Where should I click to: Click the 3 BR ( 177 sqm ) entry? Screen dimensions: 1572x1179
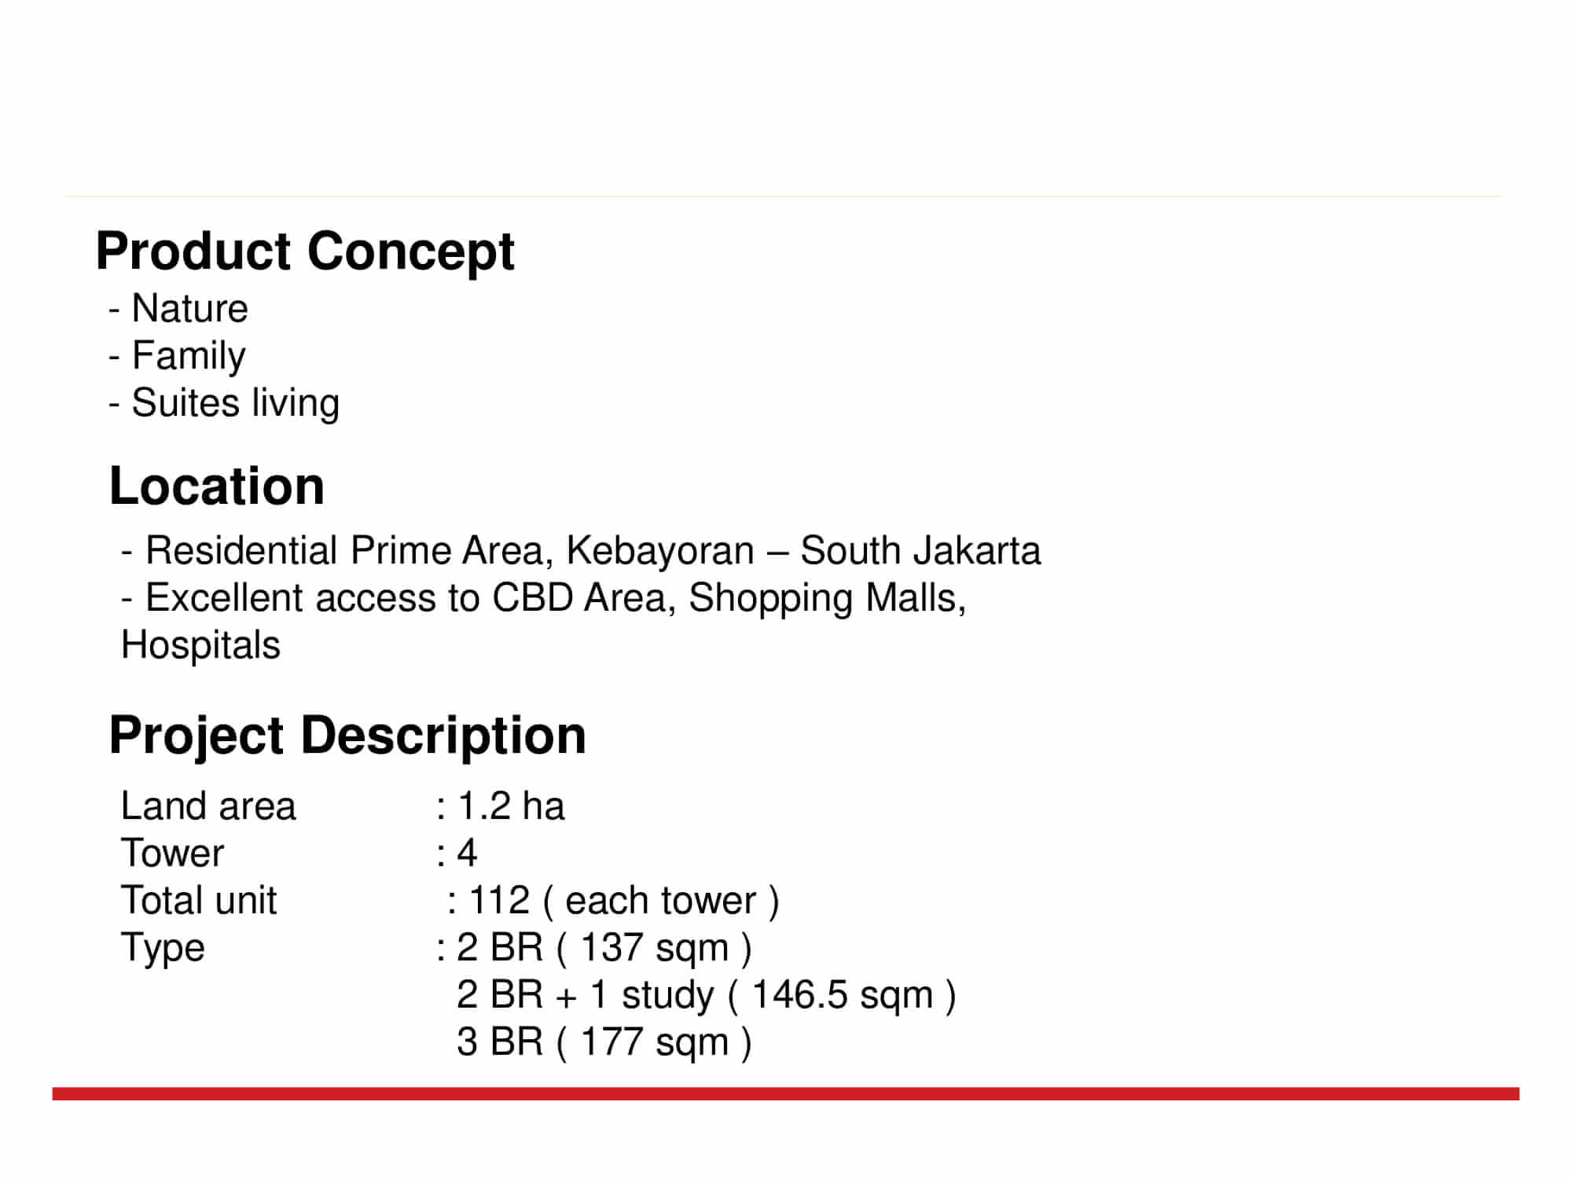[604, 1042]
